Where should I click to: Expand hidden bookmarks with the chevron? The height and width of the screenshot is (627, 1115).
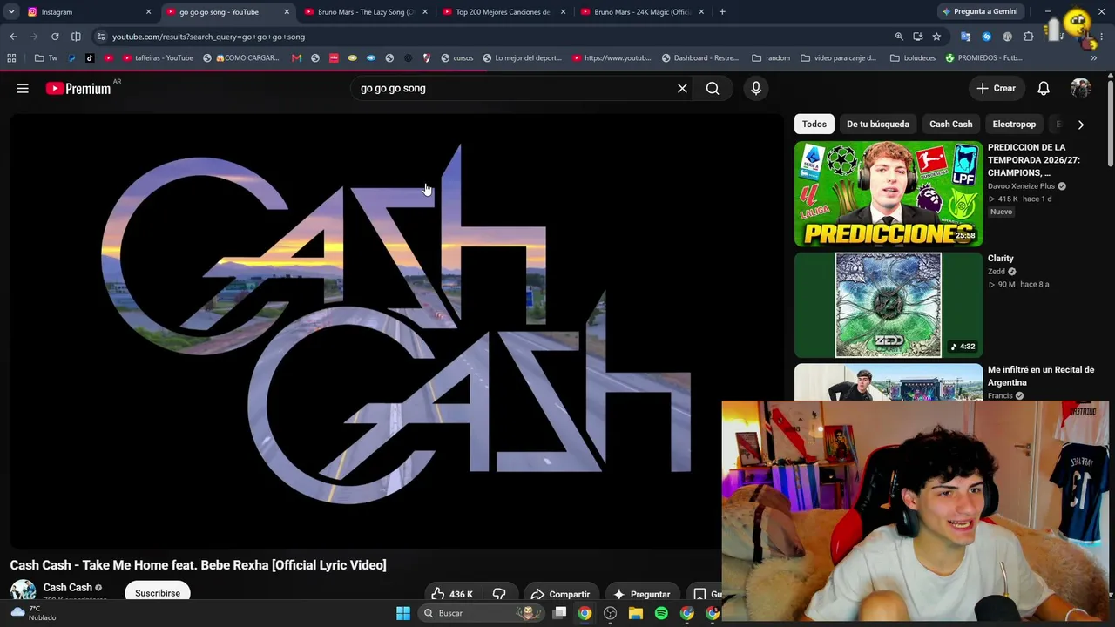pyautogui.click(x=1094, y=58)
